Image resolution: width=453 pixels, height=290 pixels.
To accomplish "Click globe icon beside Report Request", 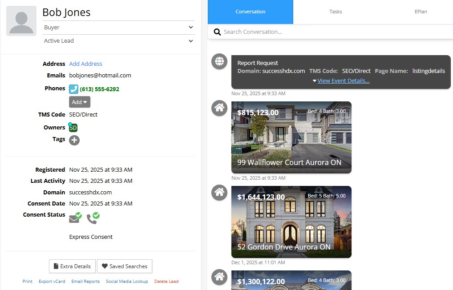I will pyautogui.click(x=219, y=62).
